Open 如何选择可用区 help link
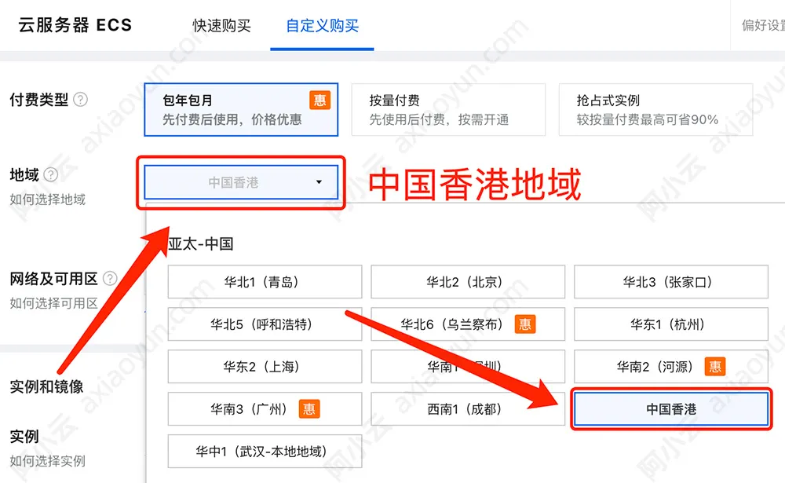Image resolution: width=785 pixels, height=483 pixels. pos(53,303)
